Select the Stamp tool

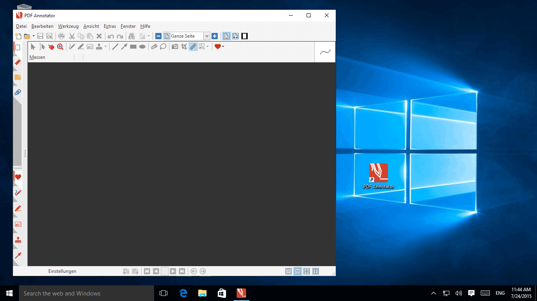point(99,47)
